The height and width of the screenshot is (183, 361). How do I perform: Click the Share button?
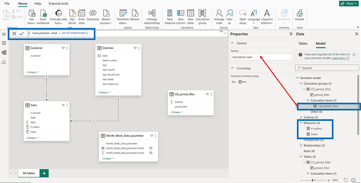pos(350,3)
